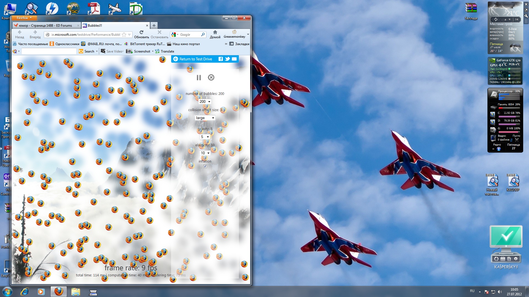529x297 pixels.
Task: Close the bubbles settings panel
Action: click(x=211, y=78)
